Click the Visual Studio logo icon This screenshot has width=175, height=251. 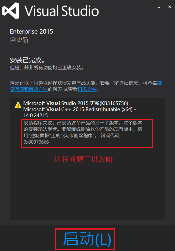coord(11,11)
